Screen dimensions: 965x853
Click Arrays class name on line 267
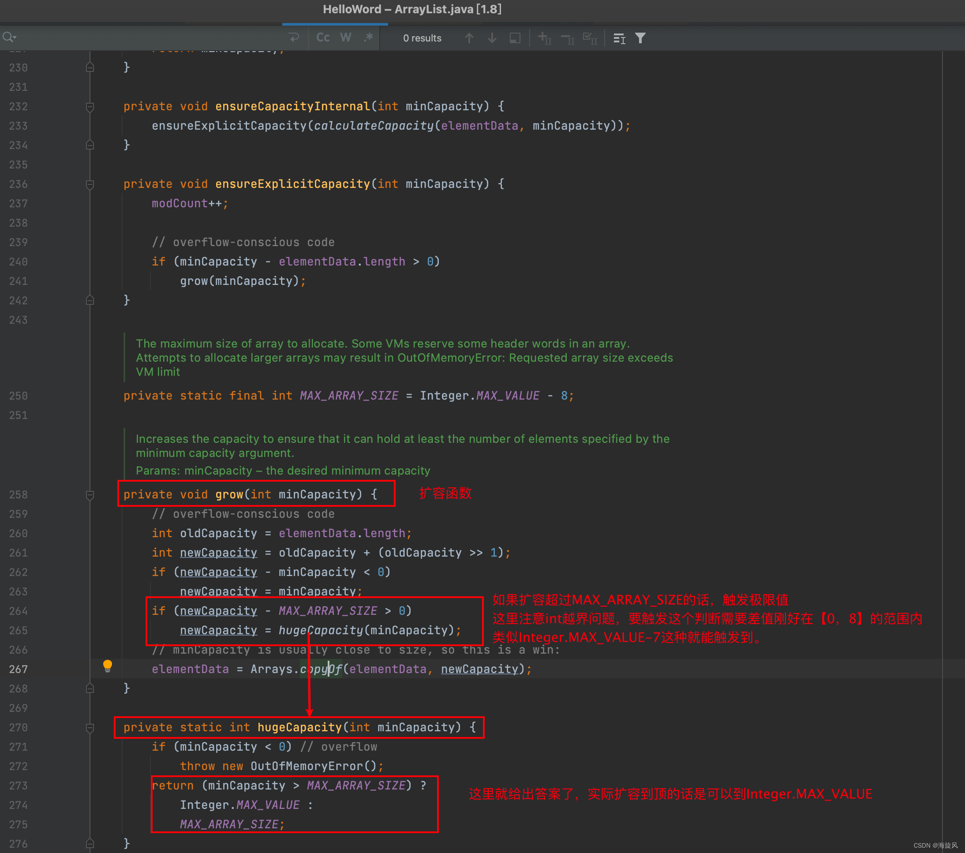272,670
